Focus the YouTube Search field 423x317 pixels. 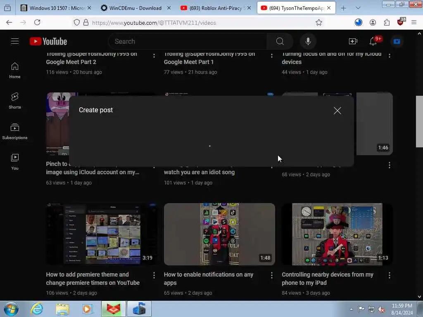coord(188,41)
